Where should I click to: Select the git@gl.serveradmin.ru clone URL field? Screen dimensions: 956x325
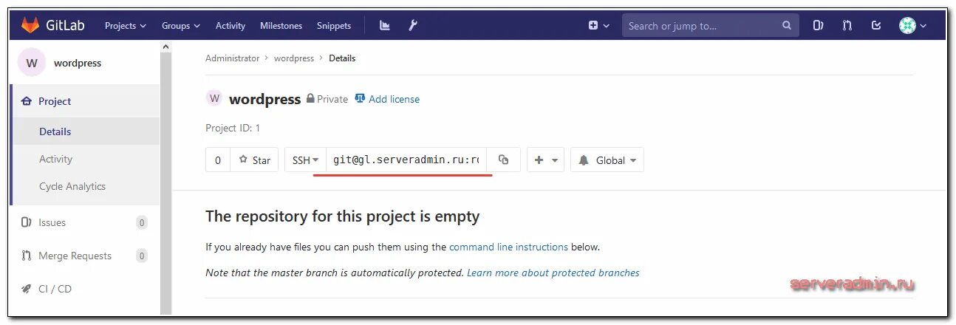coord(406,160)
